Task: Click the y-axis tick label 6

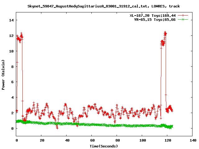Action: [12, 82]
